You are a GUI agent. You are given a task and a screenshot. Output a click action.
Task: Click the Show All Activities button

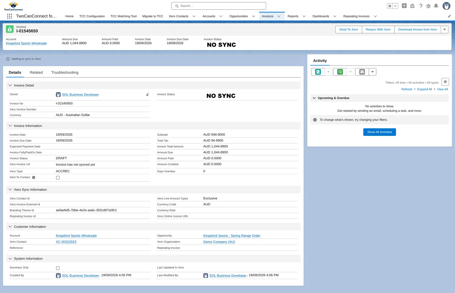379,132
